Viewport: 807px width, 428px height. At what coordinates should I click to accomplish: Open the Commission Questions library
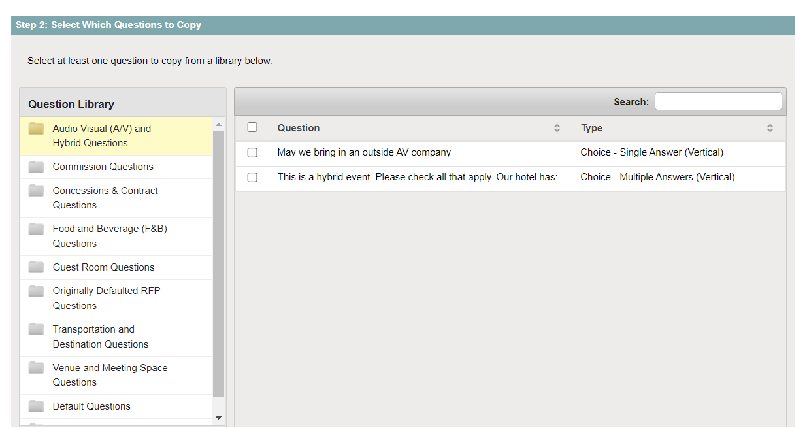point(103,167)
